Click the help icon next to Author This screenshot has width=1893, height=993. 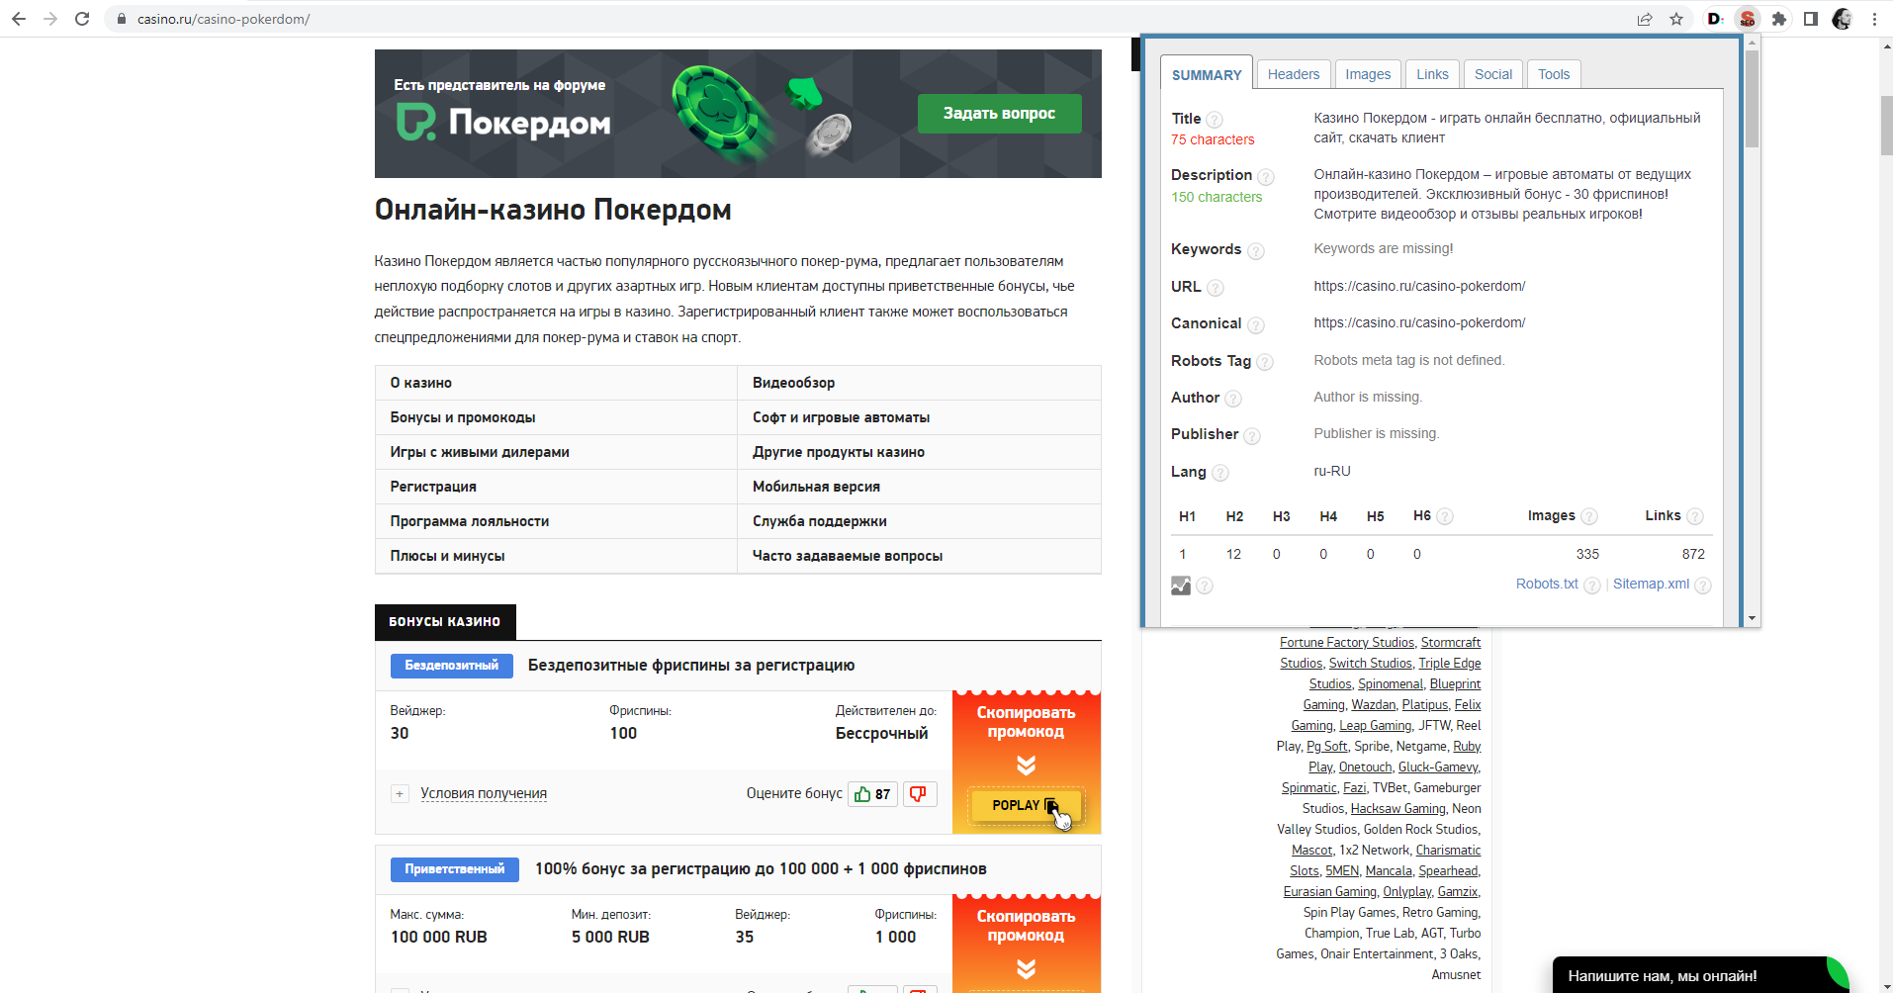tap(1233, 399)
